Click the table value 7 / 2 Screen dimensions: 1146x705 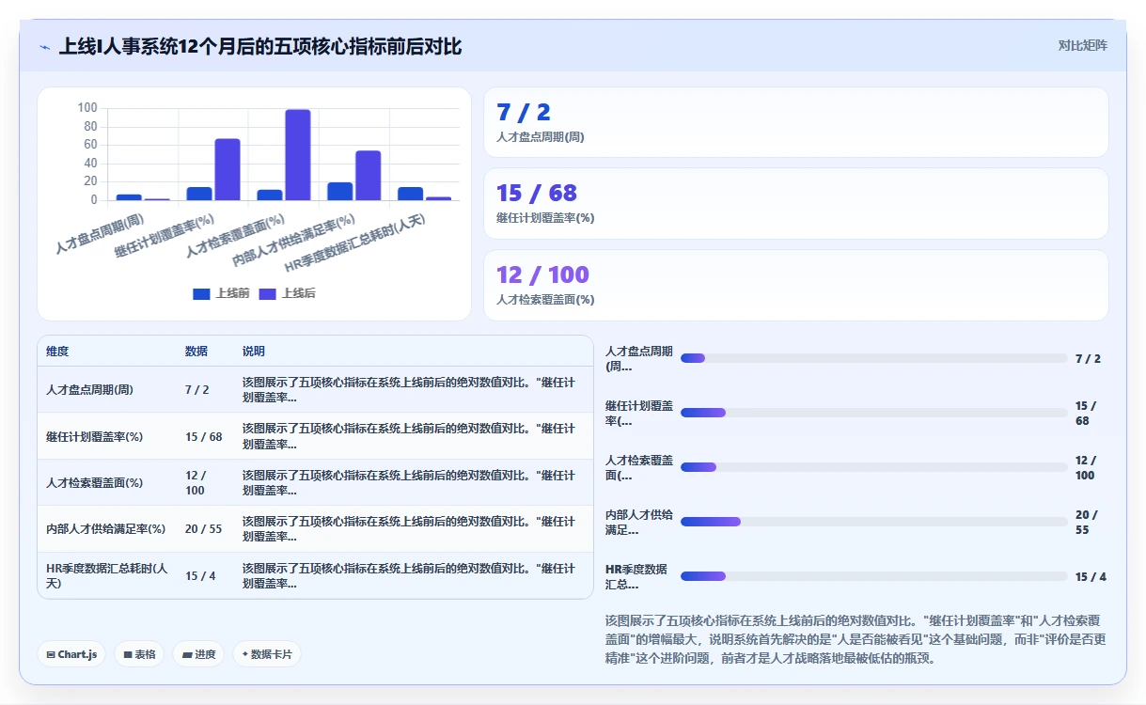[197, 389]
